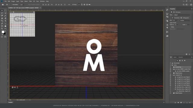Select the Rectangular Marquee tool

[x=5, y=10]
